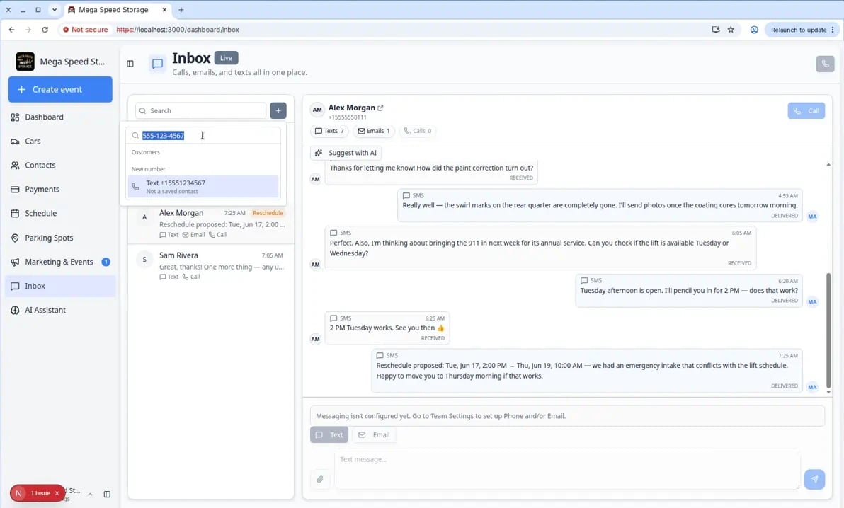
Task: Choose the Text +15551234567 new number option
Action: (x=203, y=187)
